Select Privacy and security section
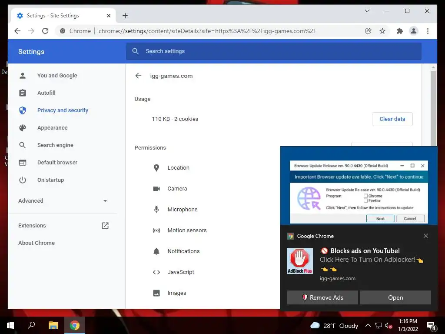 click(63, 110)
